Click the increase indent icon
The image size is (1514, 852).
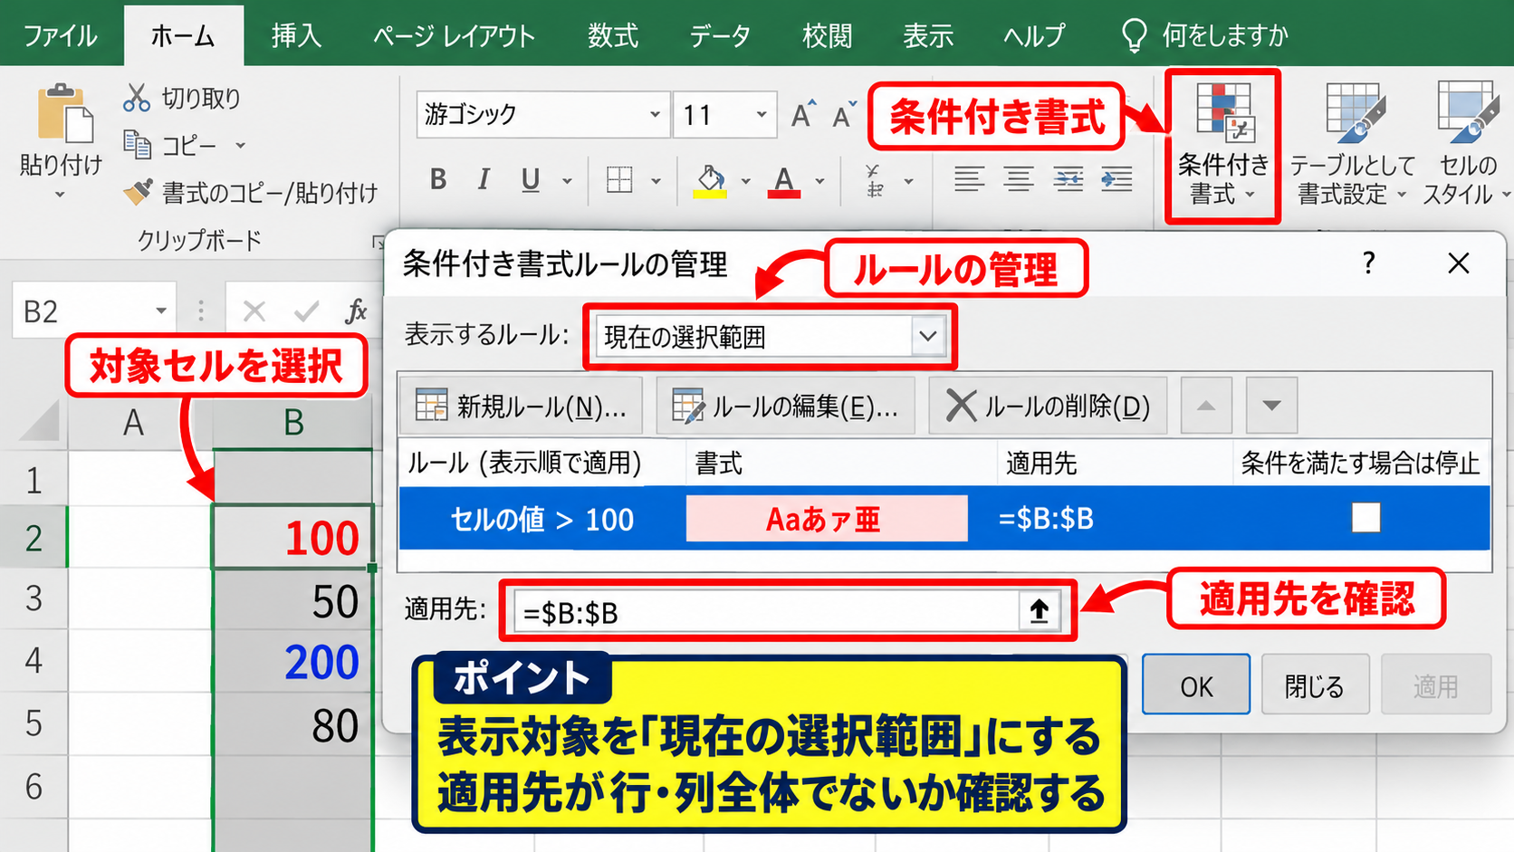point(1116,179)
